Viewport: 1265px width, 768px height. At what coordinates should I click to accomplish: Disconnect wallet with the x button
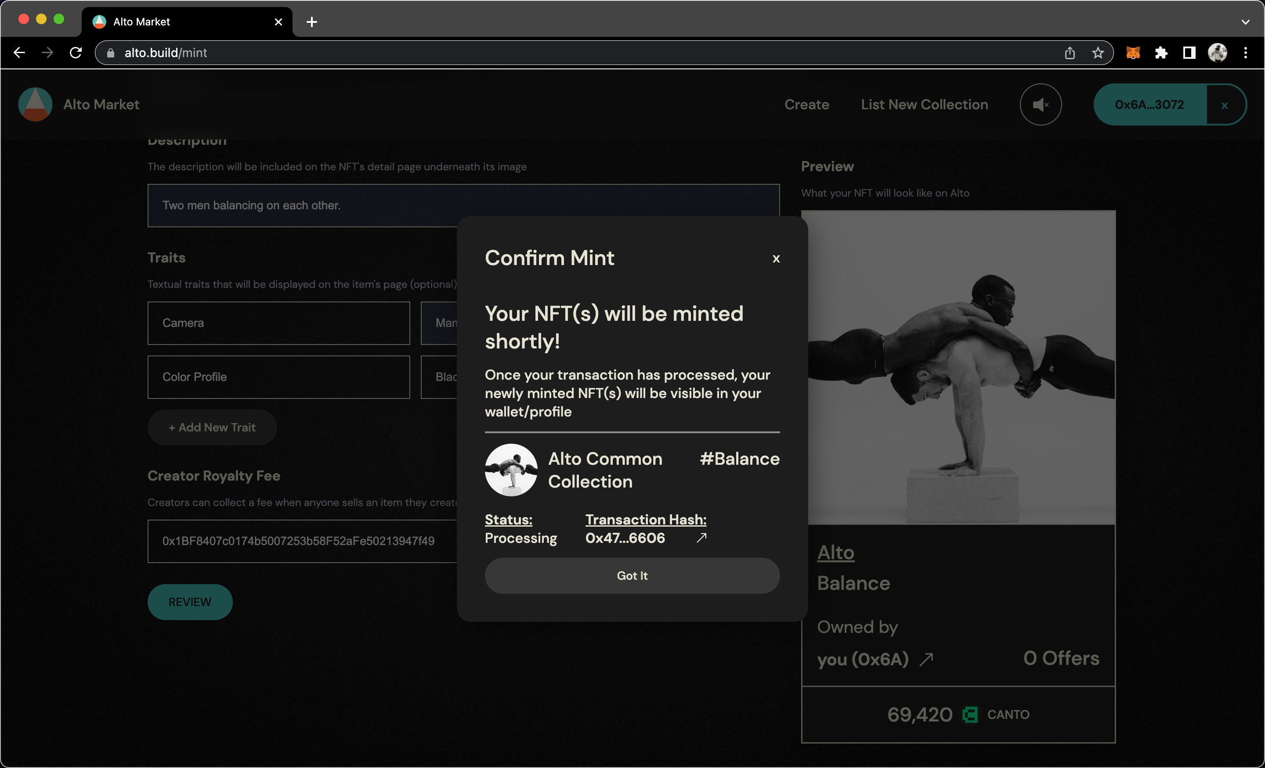(x=1225, y=105)
